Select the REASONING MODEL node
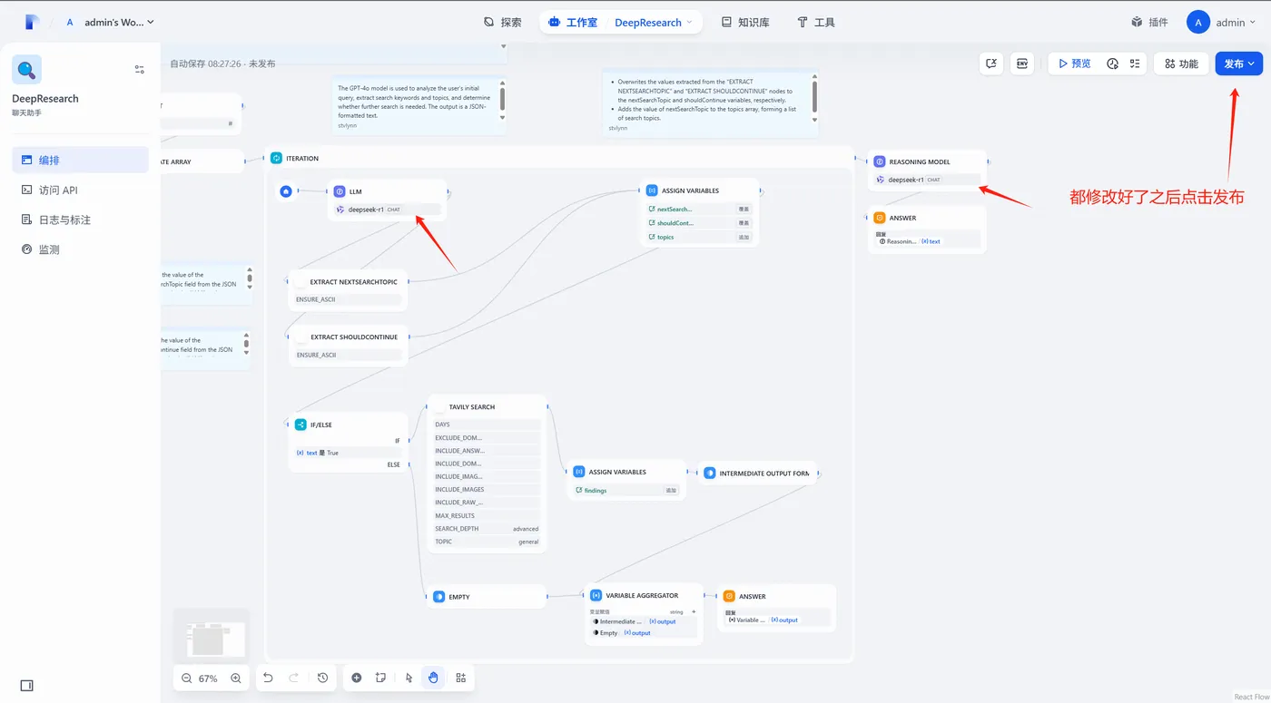The image size is (1271, 703). (x=927, y=170)
